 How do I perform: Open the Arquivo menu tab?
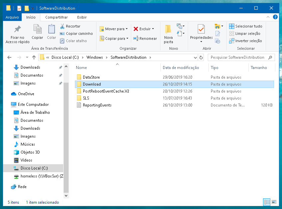tap(12, 17)
